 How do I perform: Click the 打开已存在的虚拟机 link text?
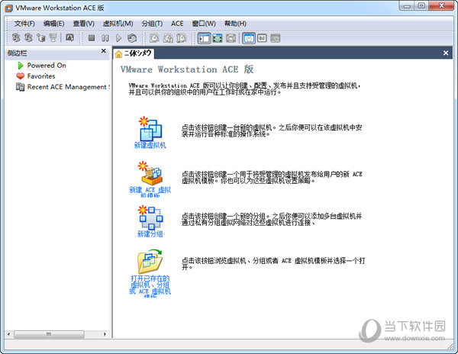[150, 285]
